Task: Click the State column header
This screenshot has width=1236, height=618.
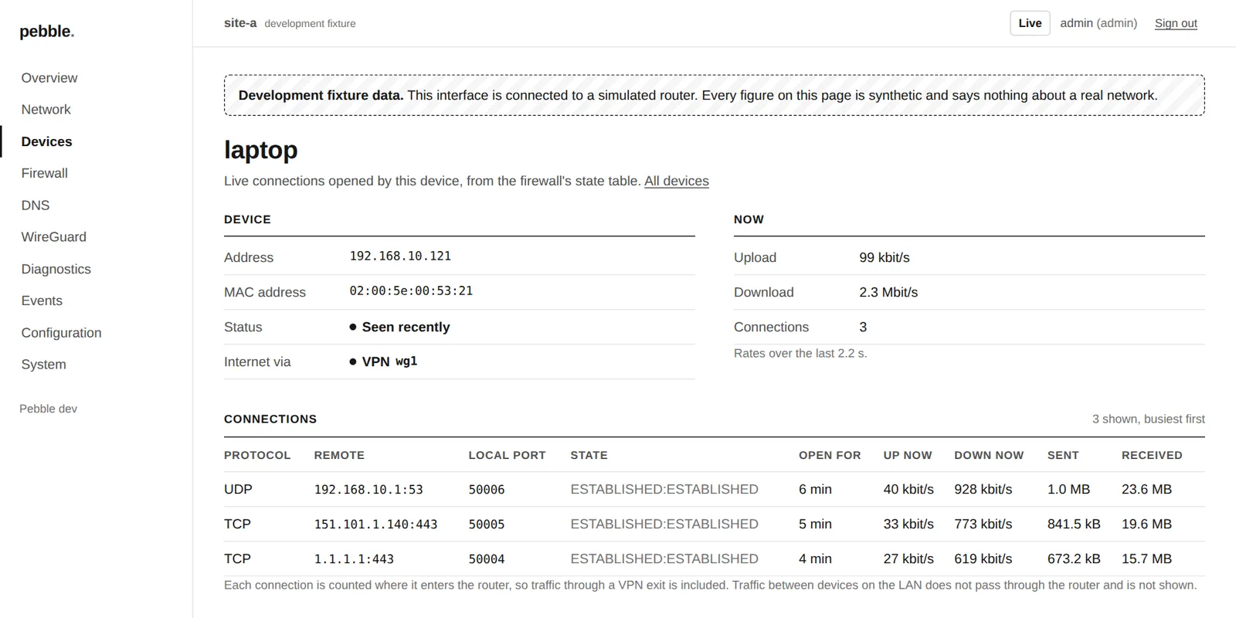Action: [x=589, y=455]
